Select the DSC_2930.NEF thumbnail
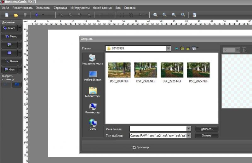Screen dimensions: 252x163 point(119,70)
